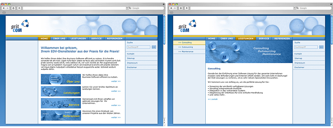Viewport: 333px width, 128px height.
Task: Open HOME tab in left window
Action: [x=44, y=38]
